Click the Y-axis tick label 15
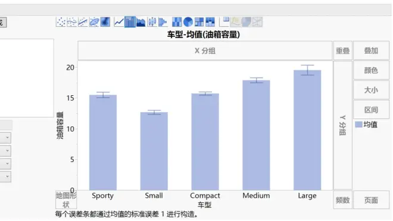Viewport: 393px width, 221px height. coord(70,98)
